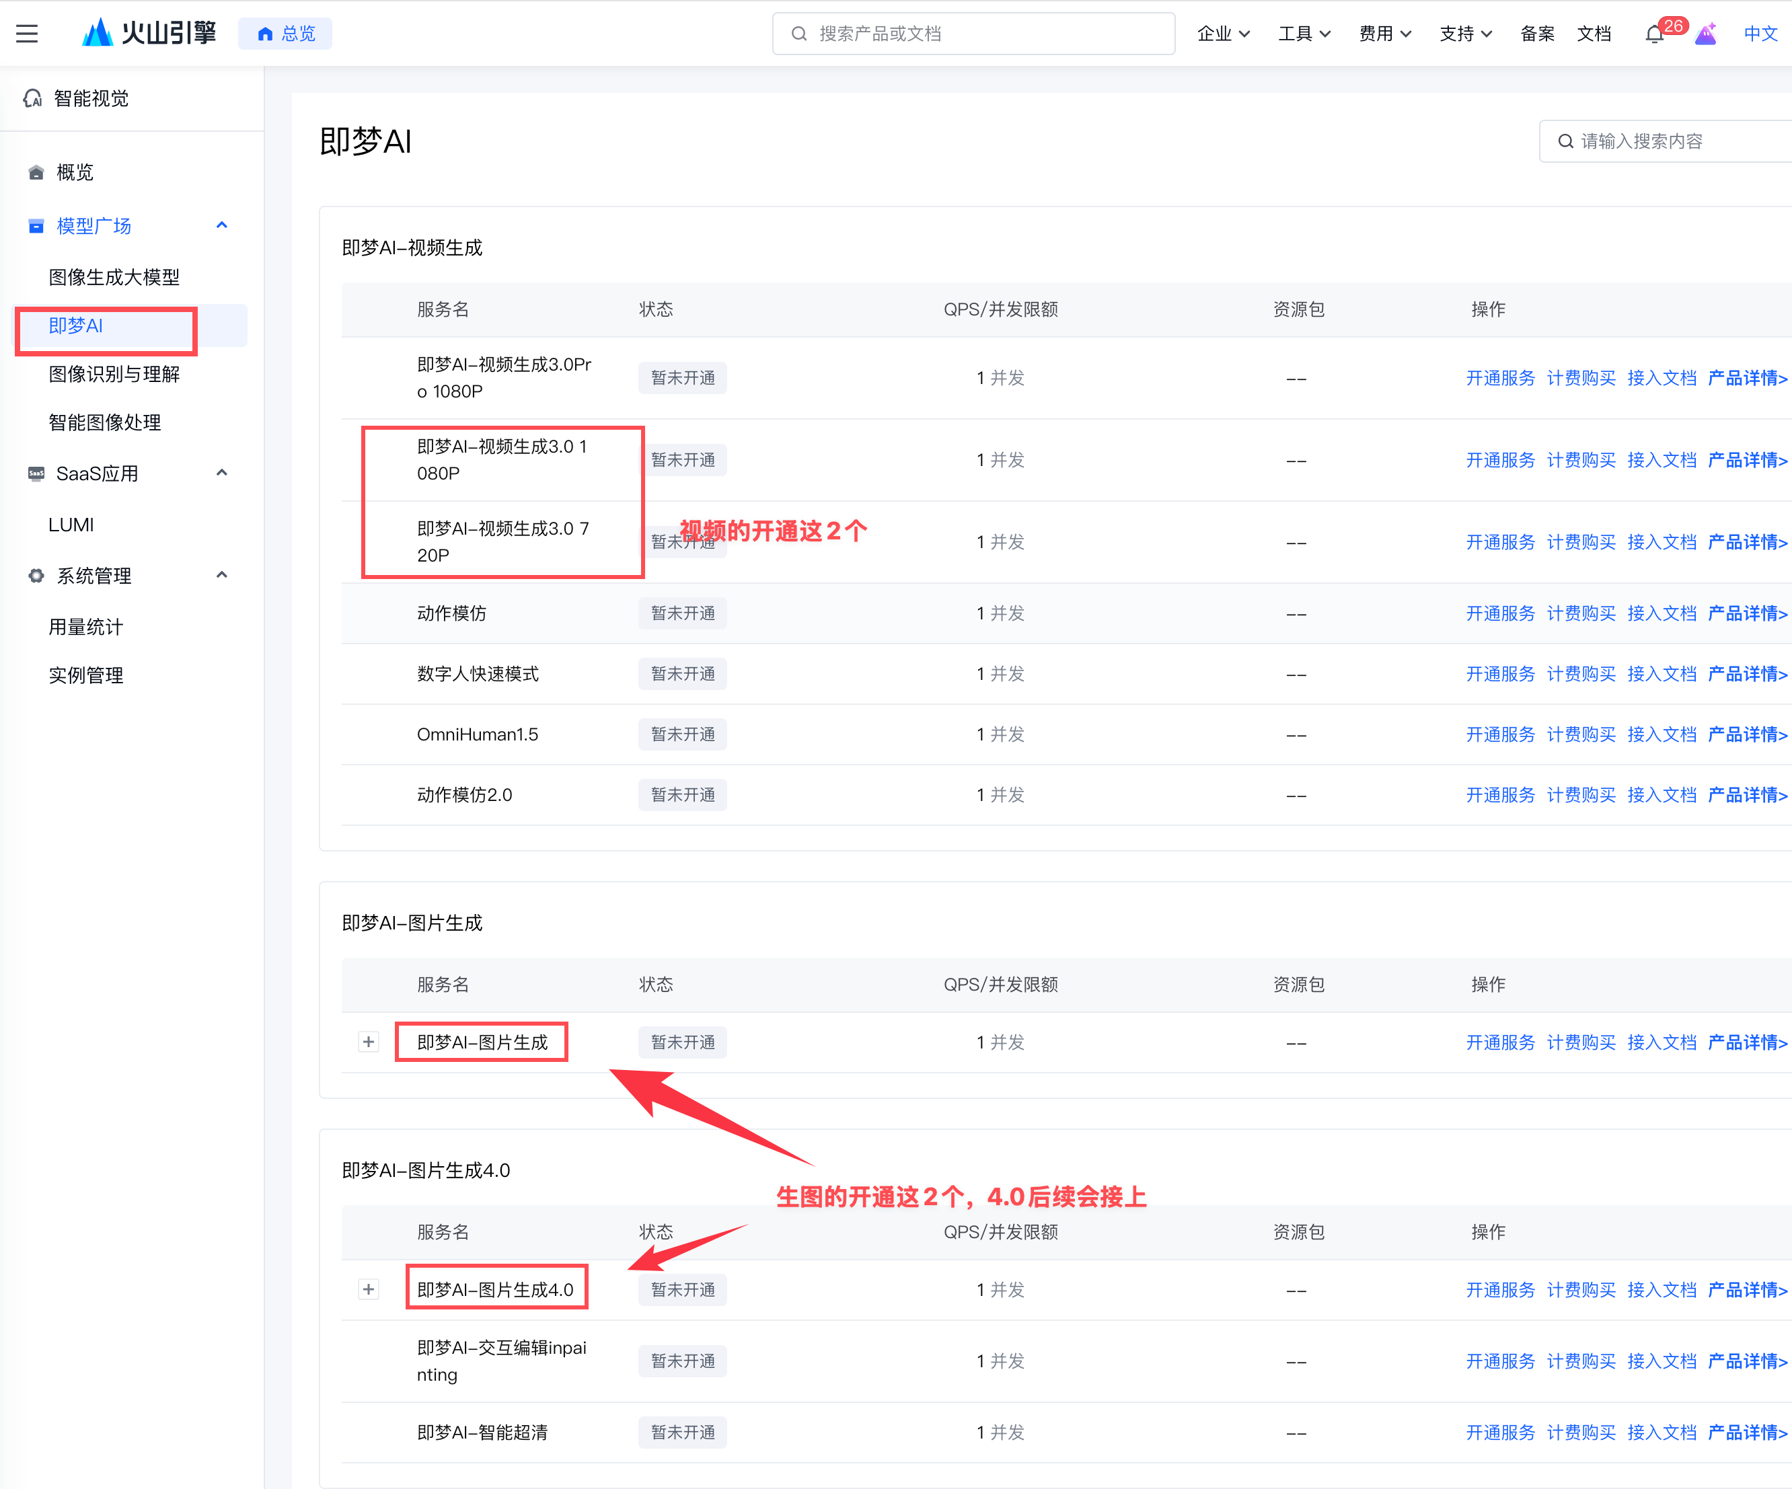Click the 总览 button in the header

286,34
